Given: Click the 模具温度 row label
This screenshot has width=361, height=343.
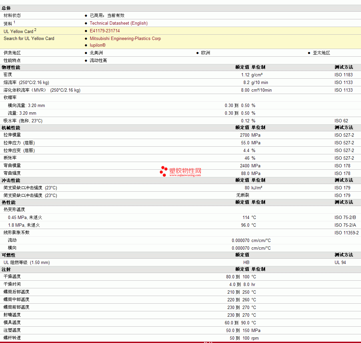Looking at the screenshot, I should click(x=12, y=322).
